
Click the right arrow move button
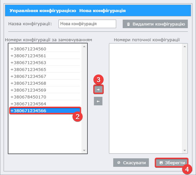[98, 90]
